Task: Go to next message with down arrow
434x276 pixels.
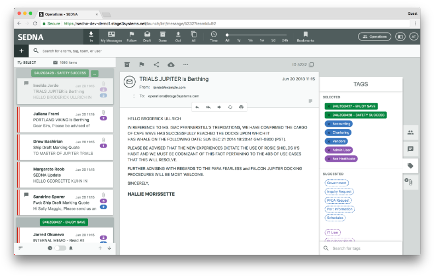Action: [x=109, y=248]
